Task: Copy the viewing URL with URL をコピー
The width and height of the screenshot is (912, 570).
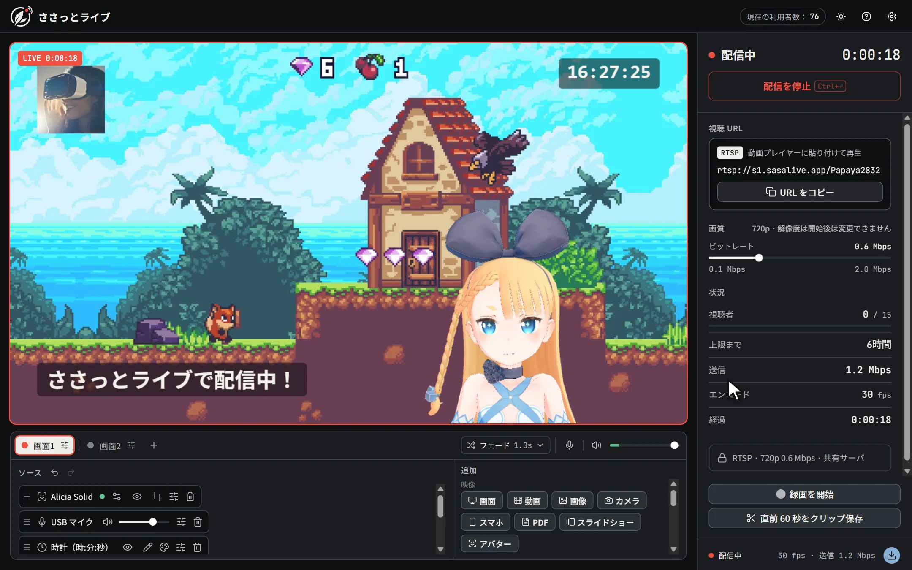Action: (x=800, y=192)
